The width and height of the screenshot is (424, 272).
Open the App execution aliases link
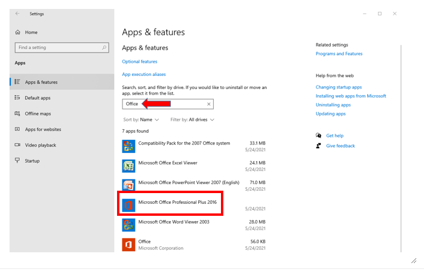(x=144, y=74)
